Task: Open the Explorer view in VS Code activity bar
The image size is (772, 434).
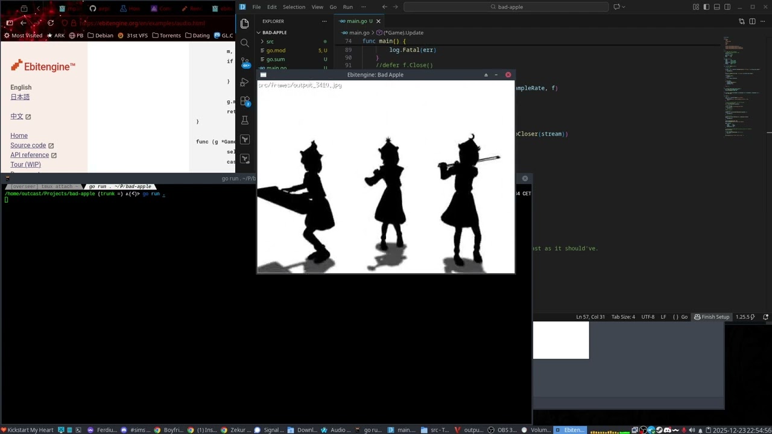Action: 244,24
